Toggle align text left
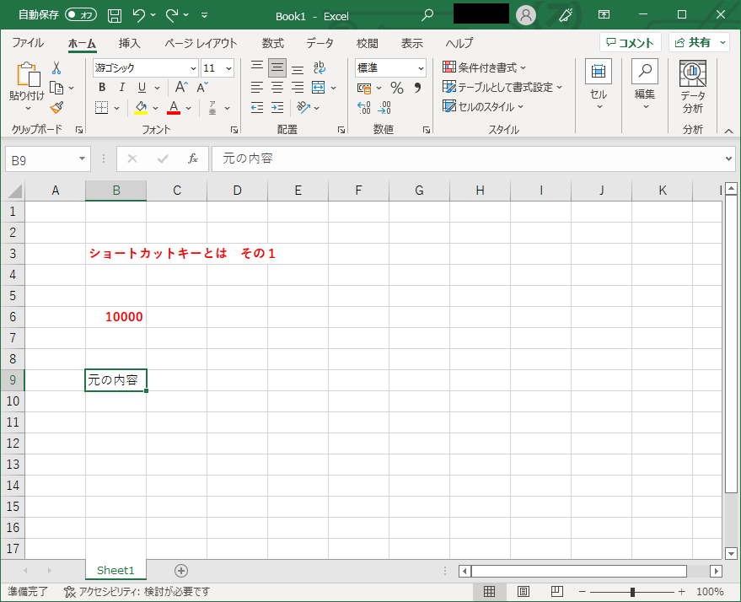Screen dimensions: 741x602 [x=257, y=88]
